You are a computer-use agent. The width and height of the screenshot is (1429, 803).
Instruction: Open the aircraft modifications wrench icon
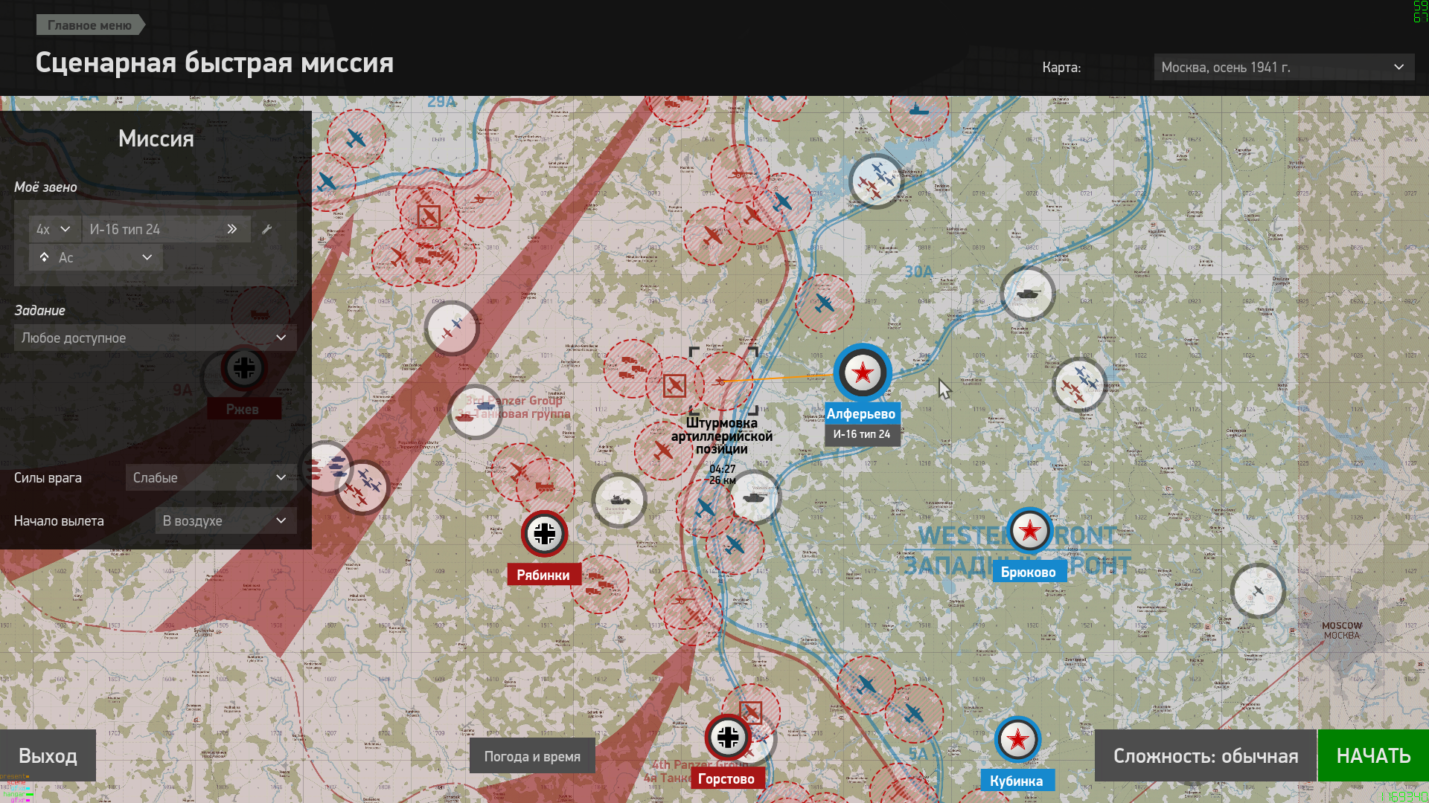[267, 229]
